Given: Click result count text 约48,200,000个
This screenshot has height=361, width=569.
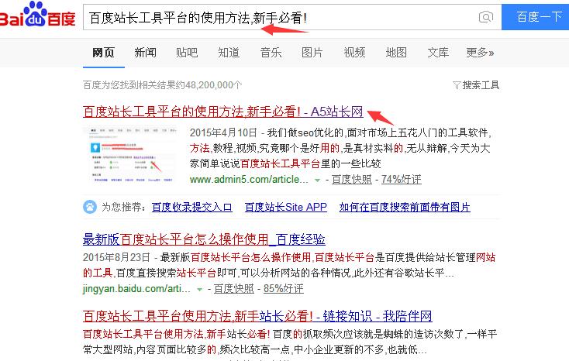Looking at the screenshot, I should [209, 85].
